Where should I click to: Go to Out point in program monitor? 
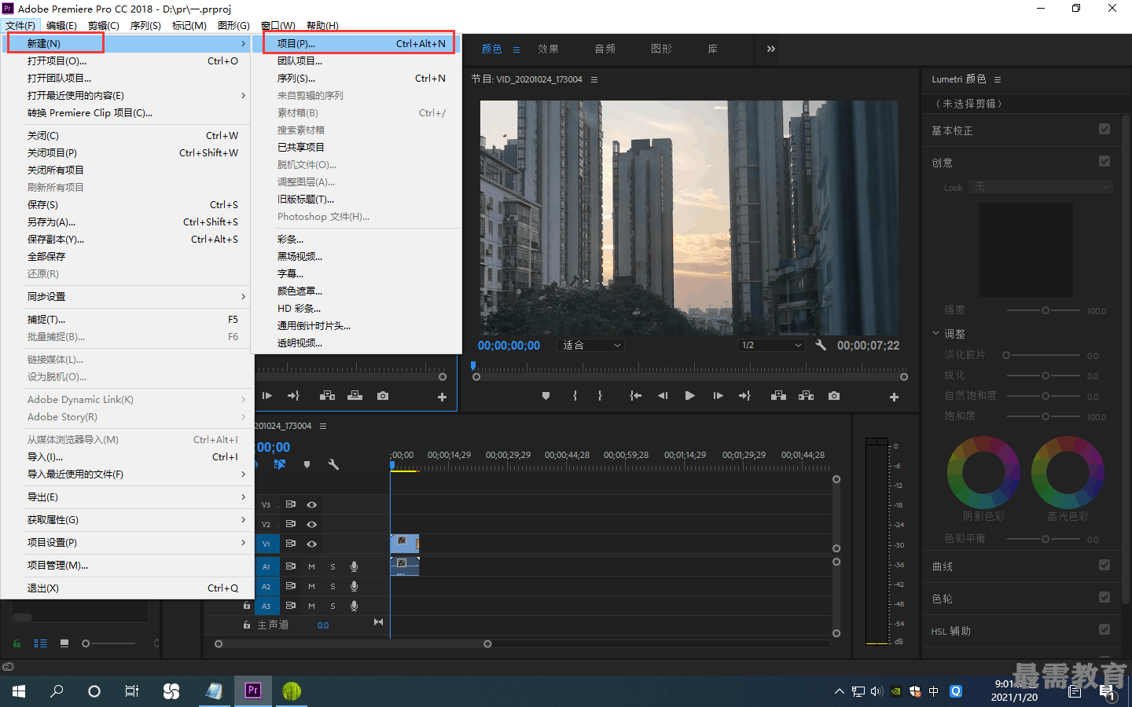(x=744, y=396)
